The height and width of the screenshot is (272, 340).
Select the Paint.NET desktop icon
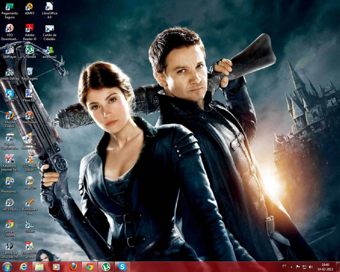[30, 96]
